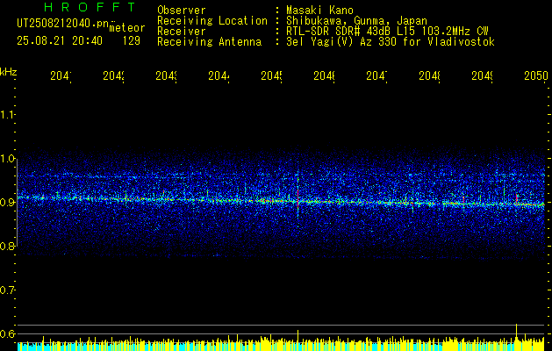552x351 pixels.
Task: Click the HROFFT title text
Action: click(x=90, y=7)
